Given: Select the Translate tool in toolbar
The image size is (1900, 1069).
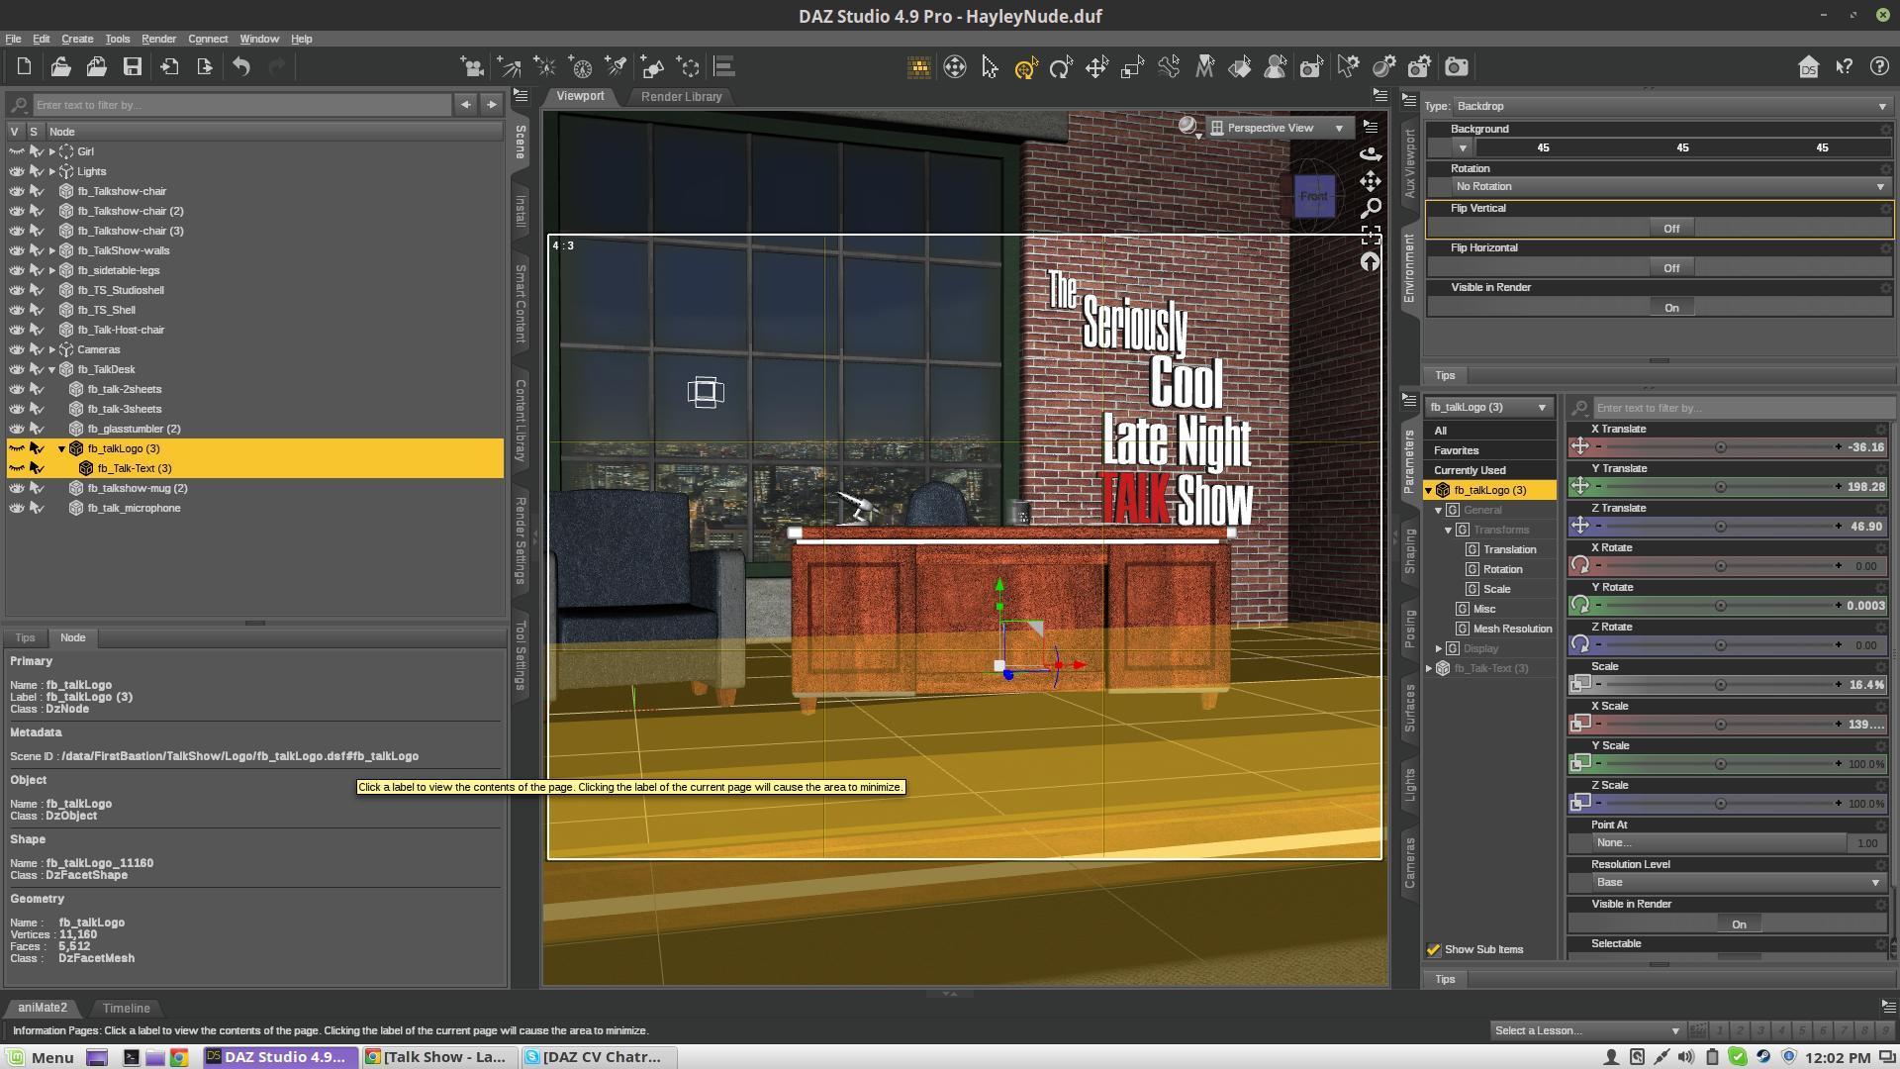Looking at the screenshot, I should point(1096,67).
